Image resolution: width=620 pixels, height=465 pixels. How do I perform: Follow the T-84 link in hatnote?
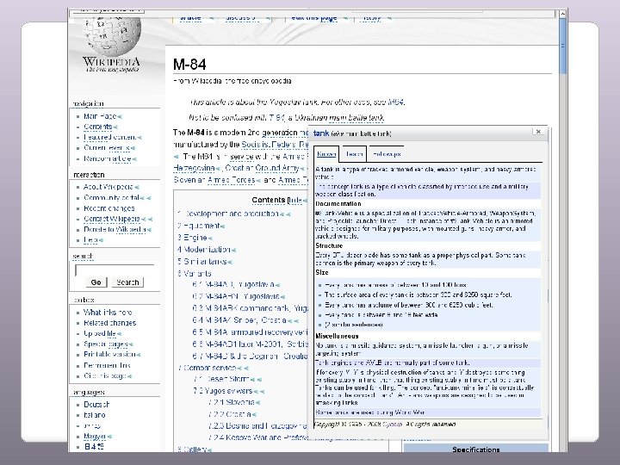pyautogui.click(x=276, y=117)
